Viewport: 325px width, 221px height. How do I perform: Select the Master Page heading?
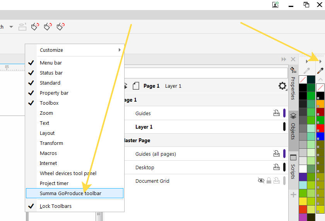click(206, 140)
